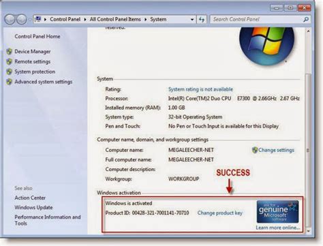The width and height of the screenshot is (323, 246).
Task: Open System protection link
Action: pyautogui.click(x=35, y=72)
